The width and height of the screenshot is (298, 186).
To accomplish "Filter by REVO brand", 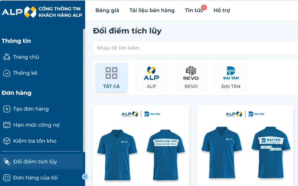I will coord(191,77).
